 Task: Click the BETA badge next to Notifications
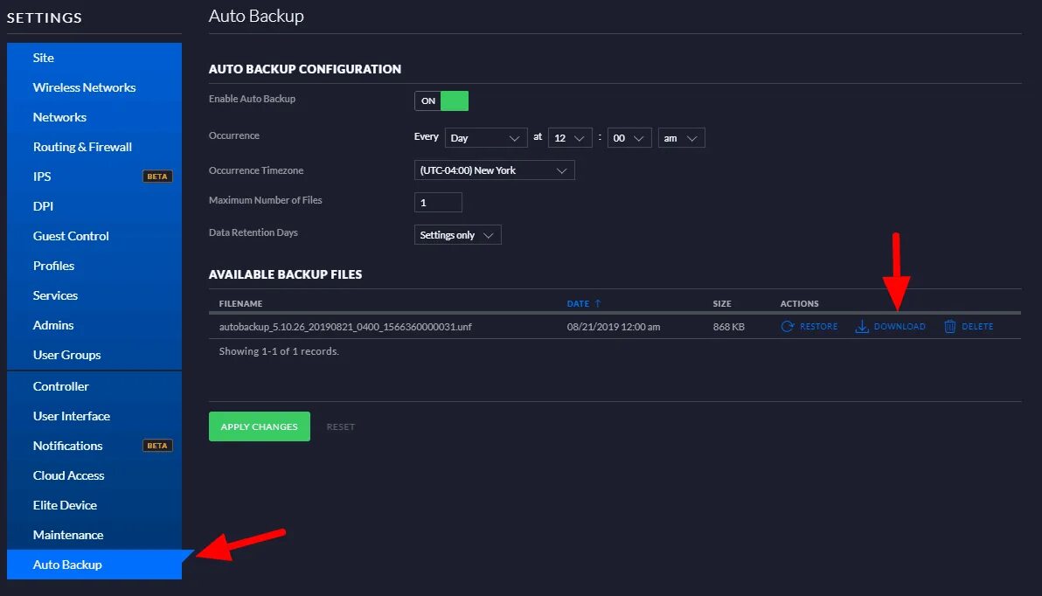[157, 445]
